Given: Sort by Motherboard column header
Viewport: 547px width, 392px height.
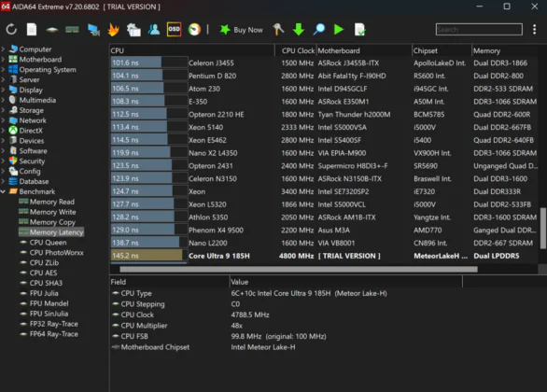Looking at the screenshot, I should coord(364,50).
